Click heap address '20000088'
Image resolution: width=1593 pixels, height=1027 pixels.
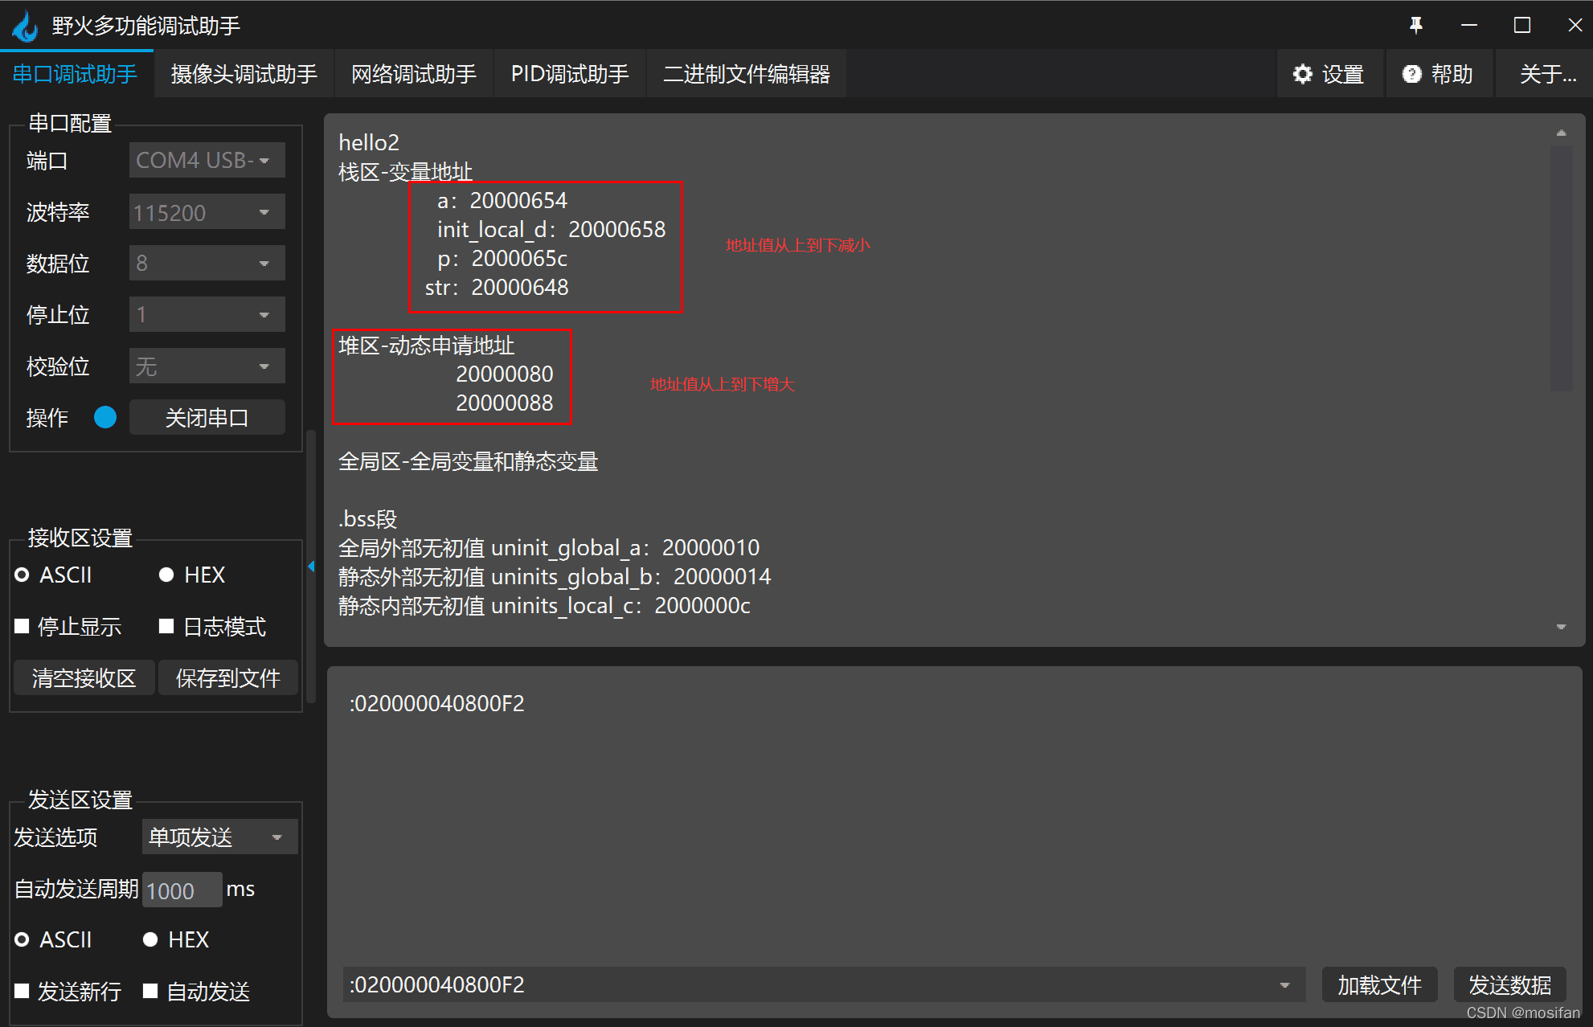(505, 403)
